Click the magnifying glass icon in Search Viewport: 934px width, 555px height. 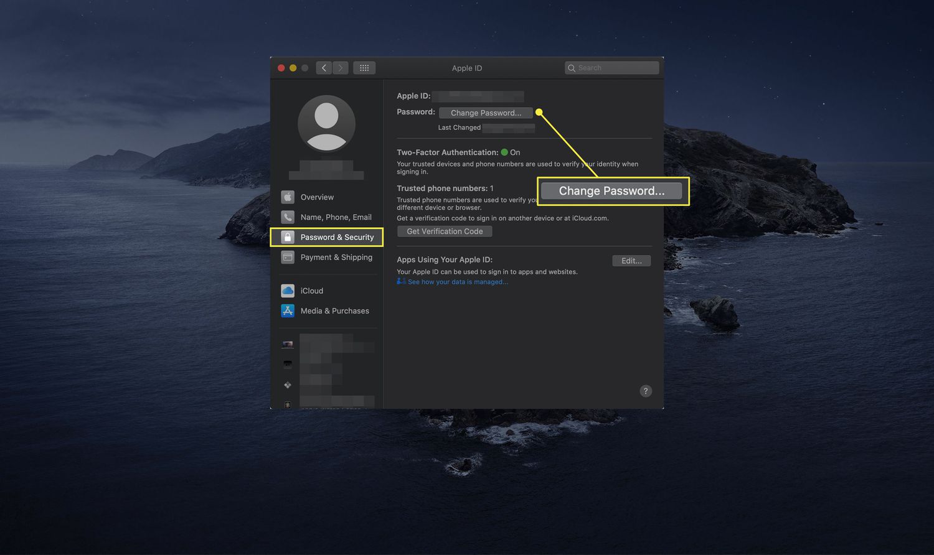tap(572, 68)
